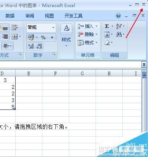Select column G header

pyautogui.click(x=82, y=73)
